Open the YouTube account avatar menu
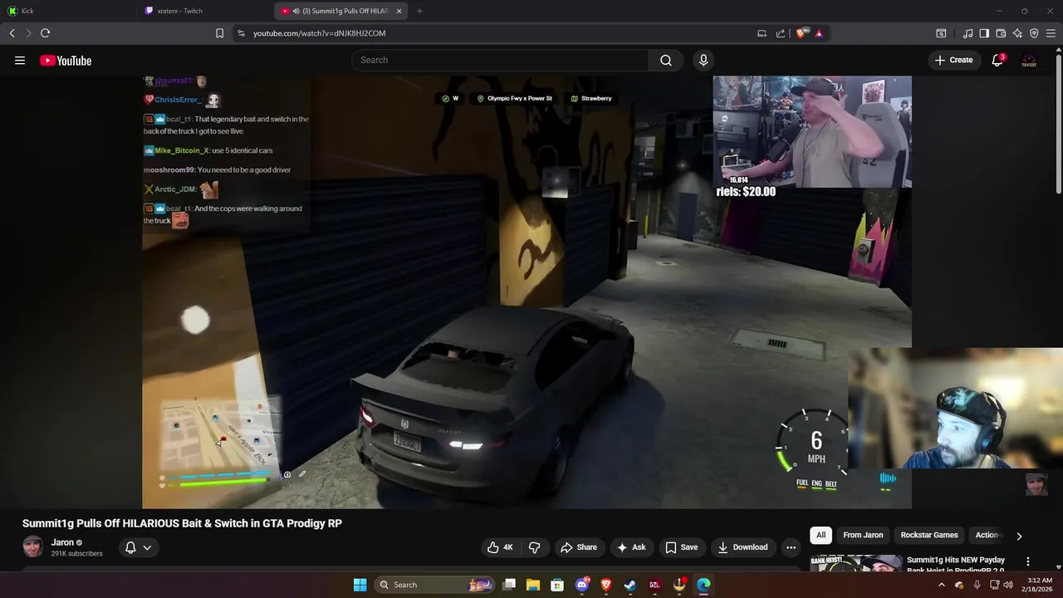The image size is (1063, 598). coord(1029,60)
